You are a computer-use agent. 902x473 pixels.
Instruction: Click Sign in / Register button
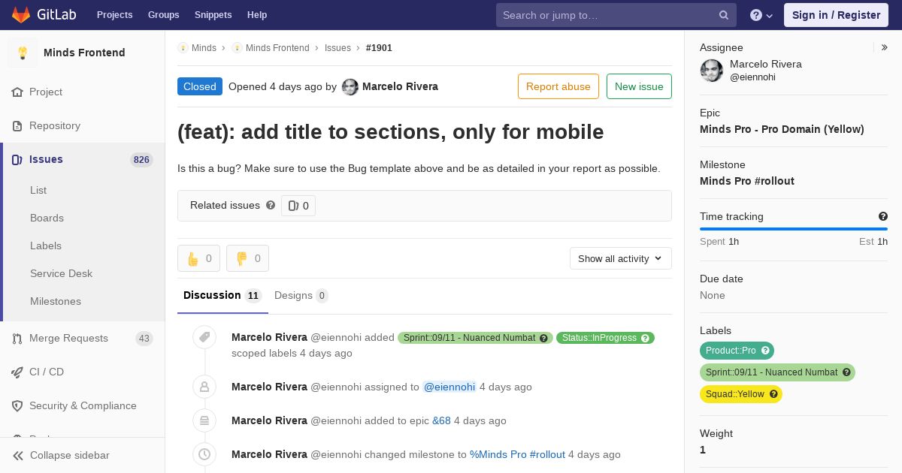pyautogui.click(x=836, y=15)
